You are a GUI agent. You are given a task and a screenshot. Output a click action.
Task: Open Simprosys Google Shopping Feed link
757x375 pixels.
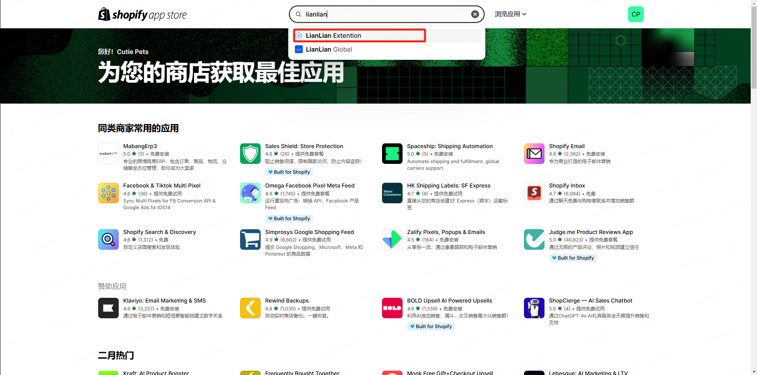310,232
